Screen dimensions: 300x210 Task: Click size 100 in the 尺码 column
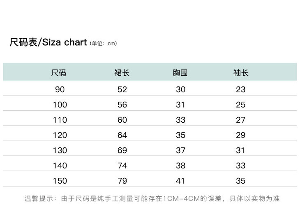(60, 105)
